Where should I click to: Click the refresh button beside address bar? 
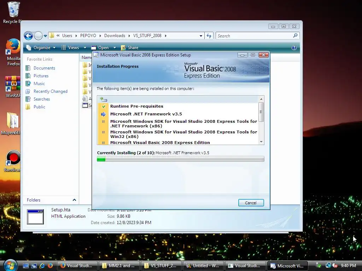tap(209, 36)
